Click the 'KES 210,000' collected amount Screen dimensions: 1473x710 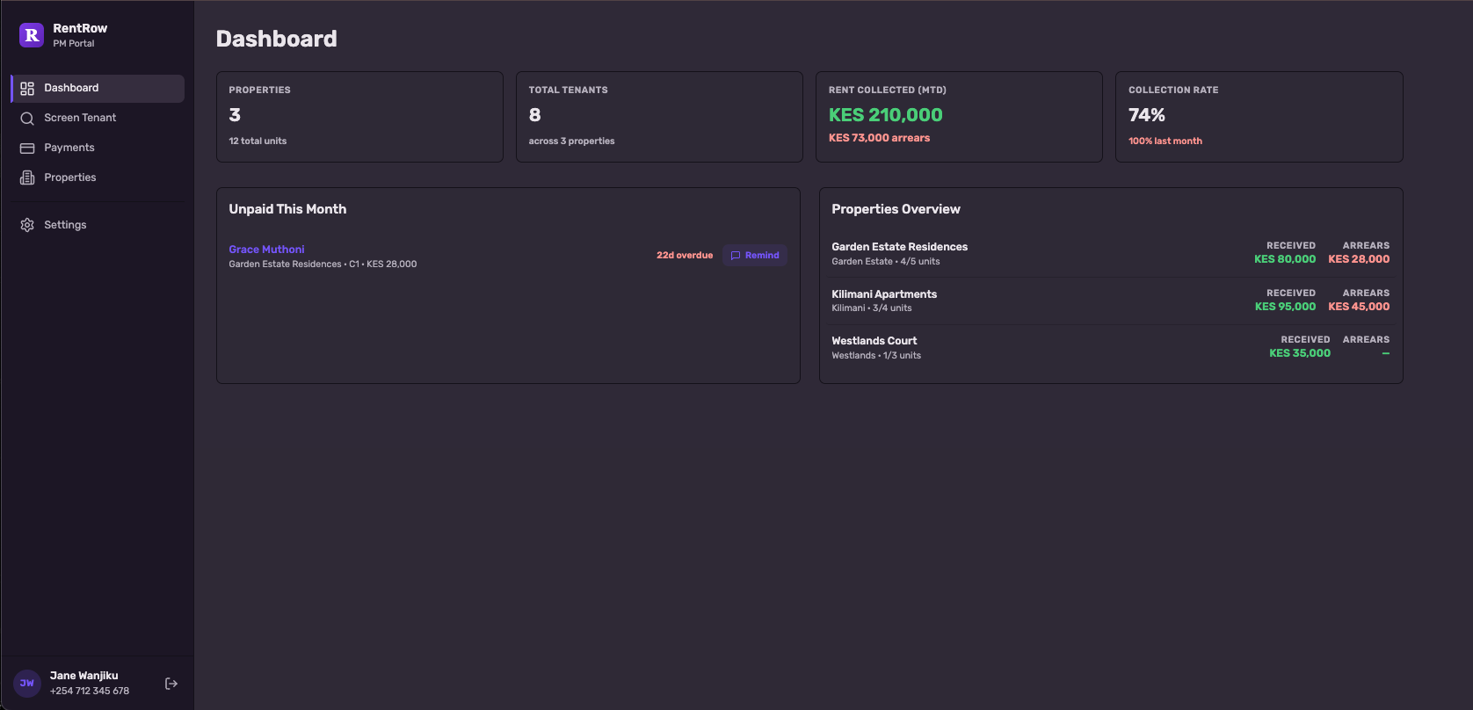pos(885,115)
